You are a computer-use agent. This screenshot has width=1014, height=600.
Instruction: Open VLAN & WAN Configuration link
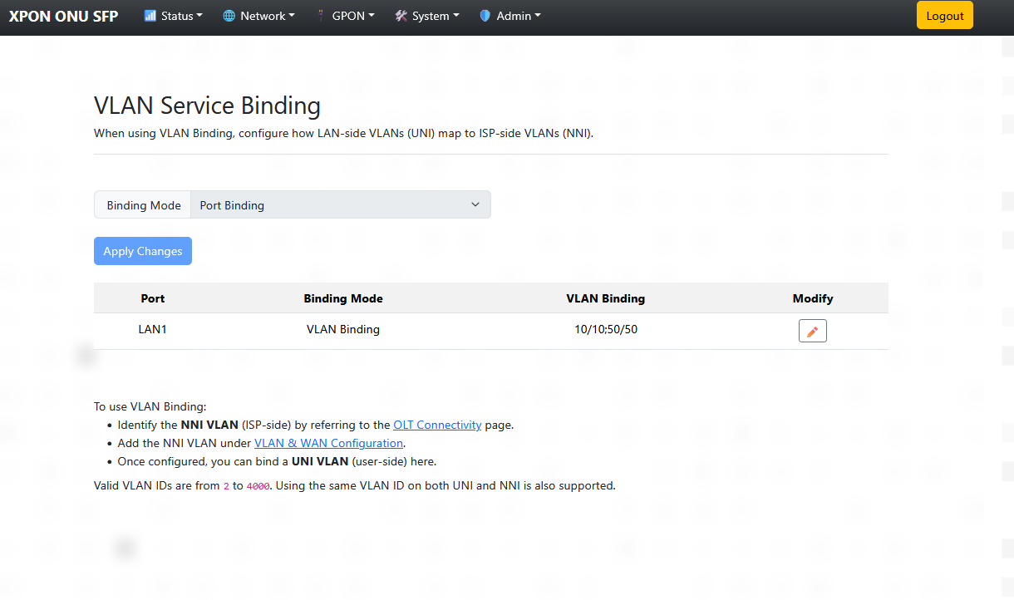click(328, 443)
